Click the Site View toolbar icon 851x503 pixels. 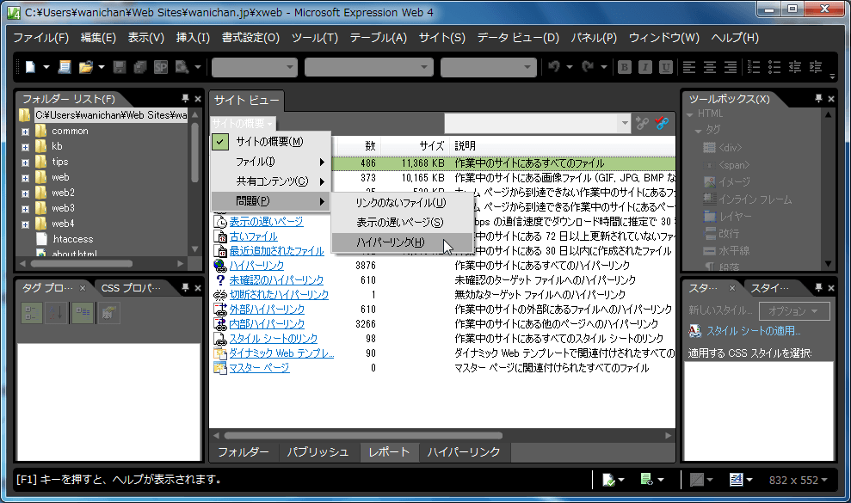tap(65, 67)
